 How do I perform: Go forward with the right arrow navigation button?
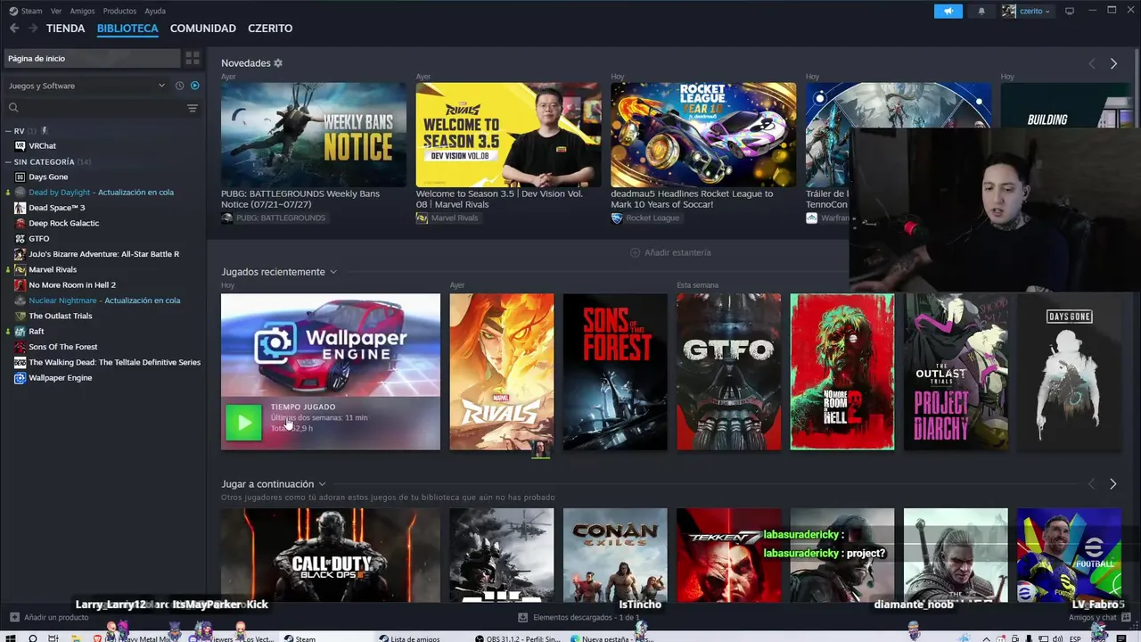tap(33, 29)
